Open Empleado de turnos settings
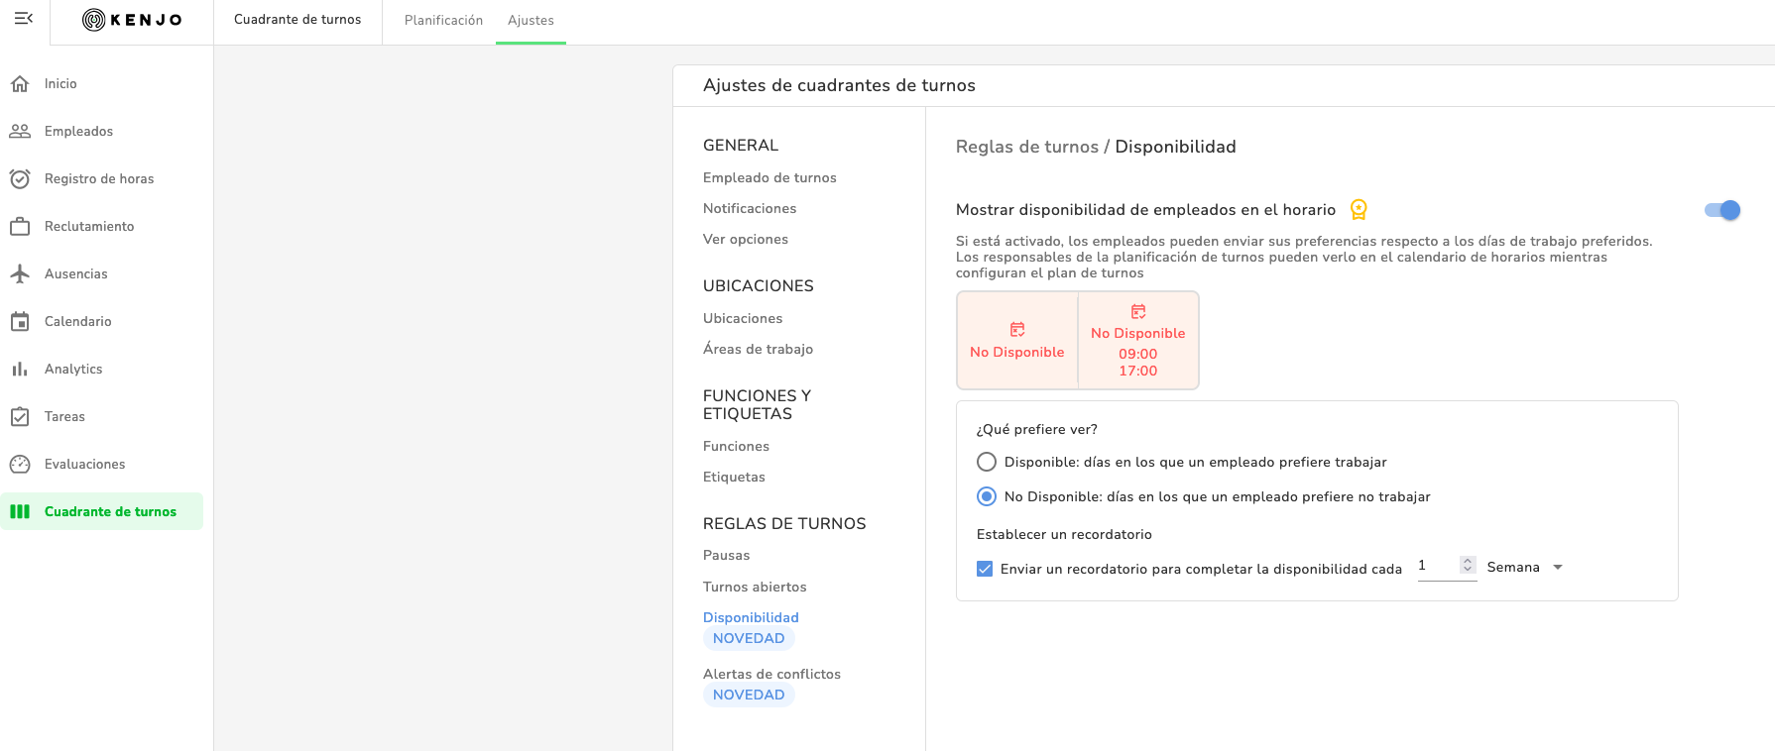Image resolution: width=1775 pixels, height=751 pixels. click(769, 177)
